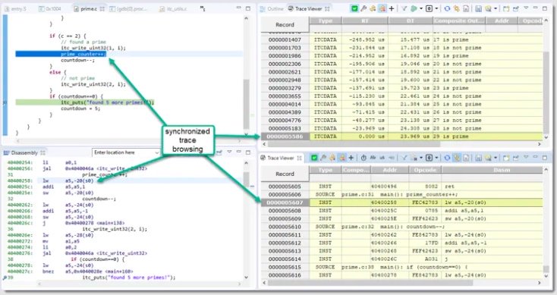This screenshot has height=295, width=557.
Task: Select trace record 0000005610 countdown-- row
Action: (x=401, y=227)
